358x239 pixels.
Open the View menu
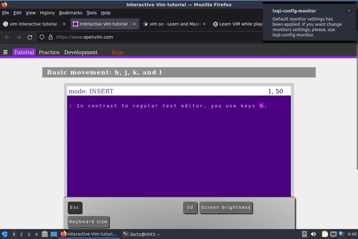(x=30, y=13)
